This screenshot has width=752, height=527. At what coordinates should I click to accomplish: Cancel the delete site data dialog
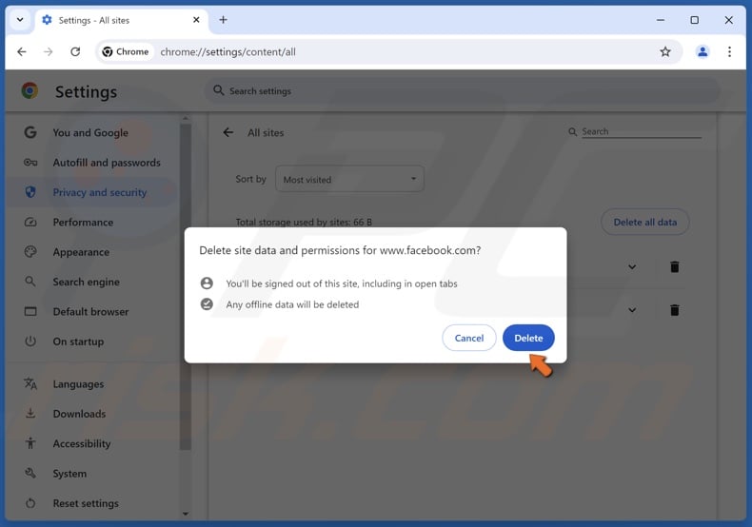pyautogui.click(x=468, y=338)
